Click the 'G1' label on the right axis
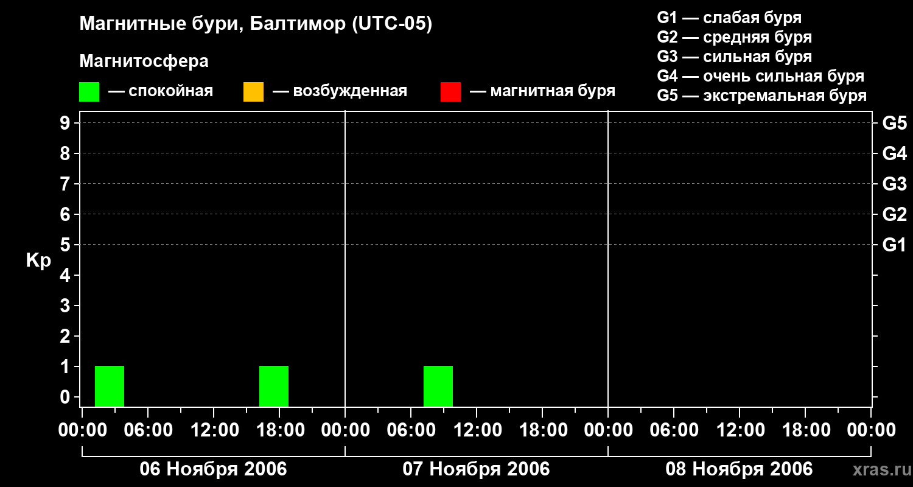 (894, 245)
